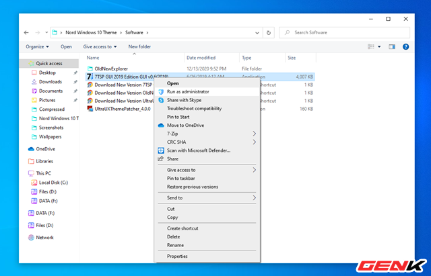The image size is (431, 276).
Task: Choose Properties in the context menu
Action: pos(177,257)
